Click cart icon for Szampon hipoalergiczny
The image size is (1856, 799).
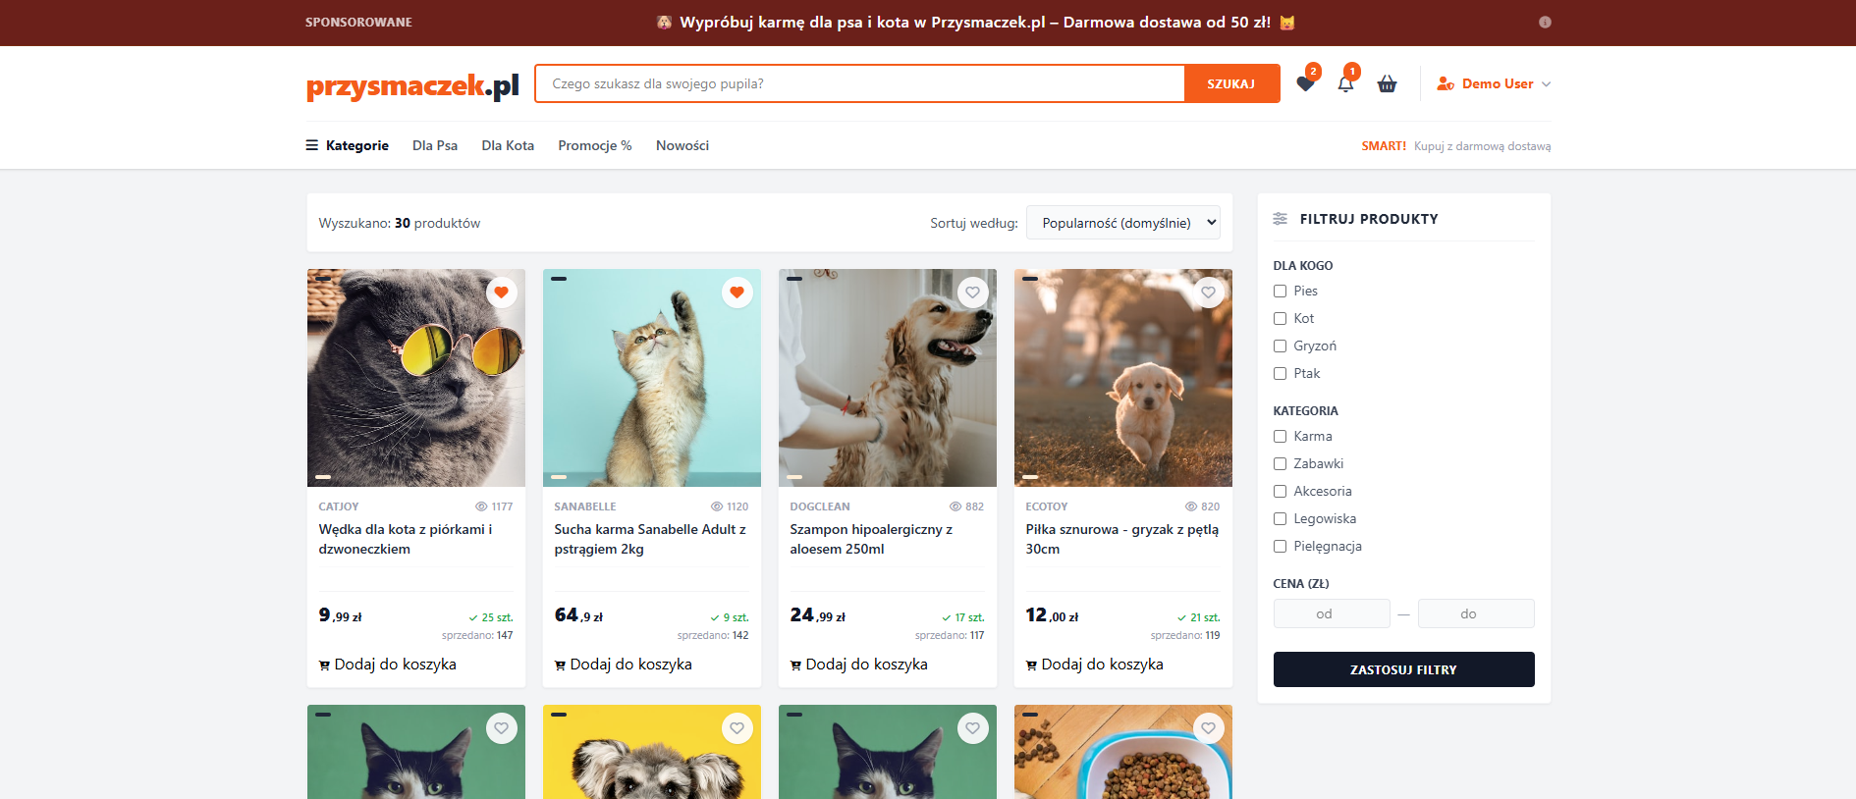pyautogui.click(x=795, y=666)
